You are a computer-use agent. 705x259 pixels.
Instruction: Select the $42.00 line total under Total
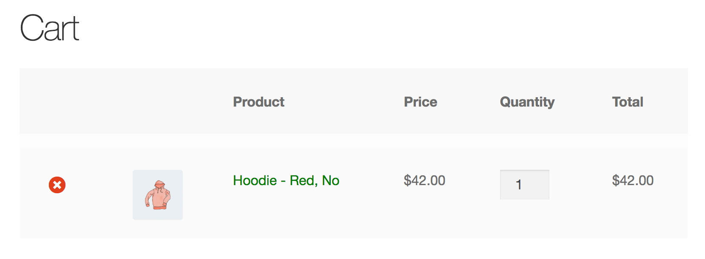tap(633, 180)
